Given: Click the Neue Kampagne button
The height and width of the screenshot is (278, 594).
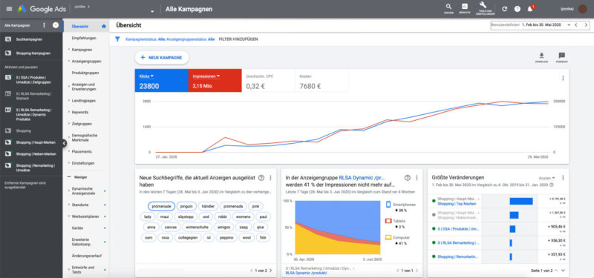Looking at the screenshot, I should click(162, 58).
